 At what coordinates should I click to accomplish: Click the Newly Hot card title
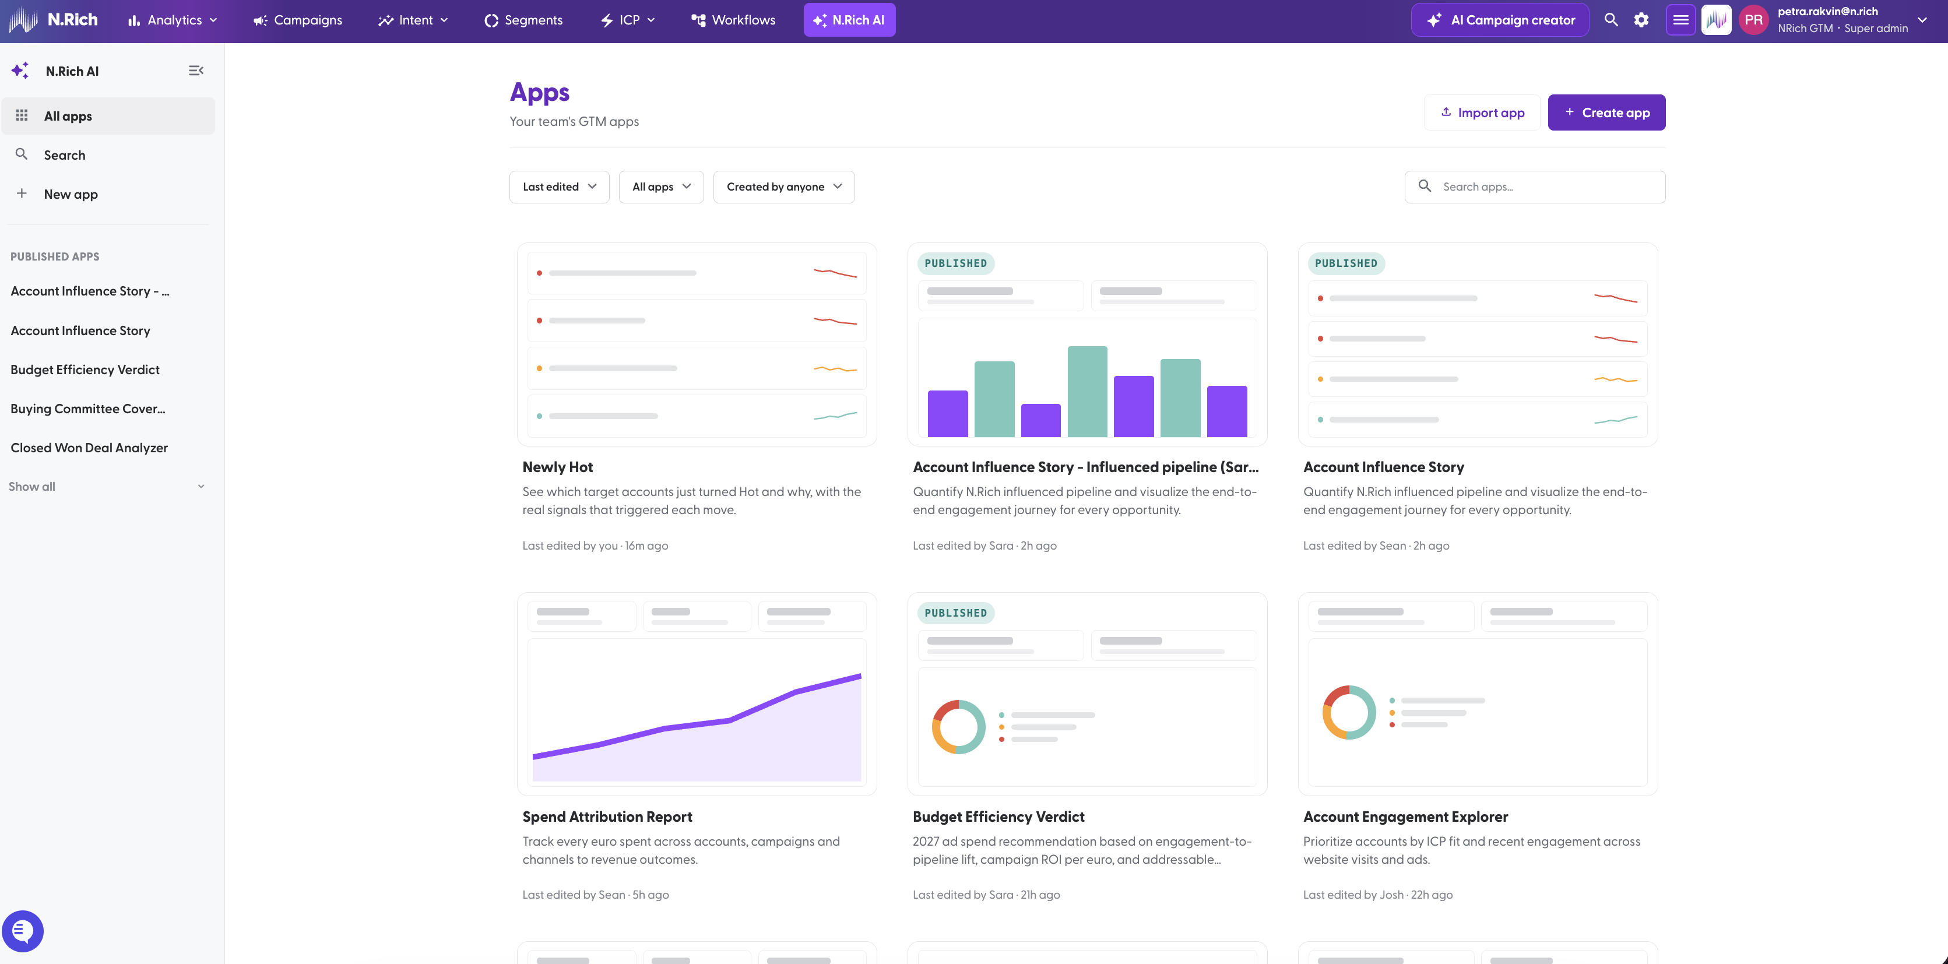point(557,467)
